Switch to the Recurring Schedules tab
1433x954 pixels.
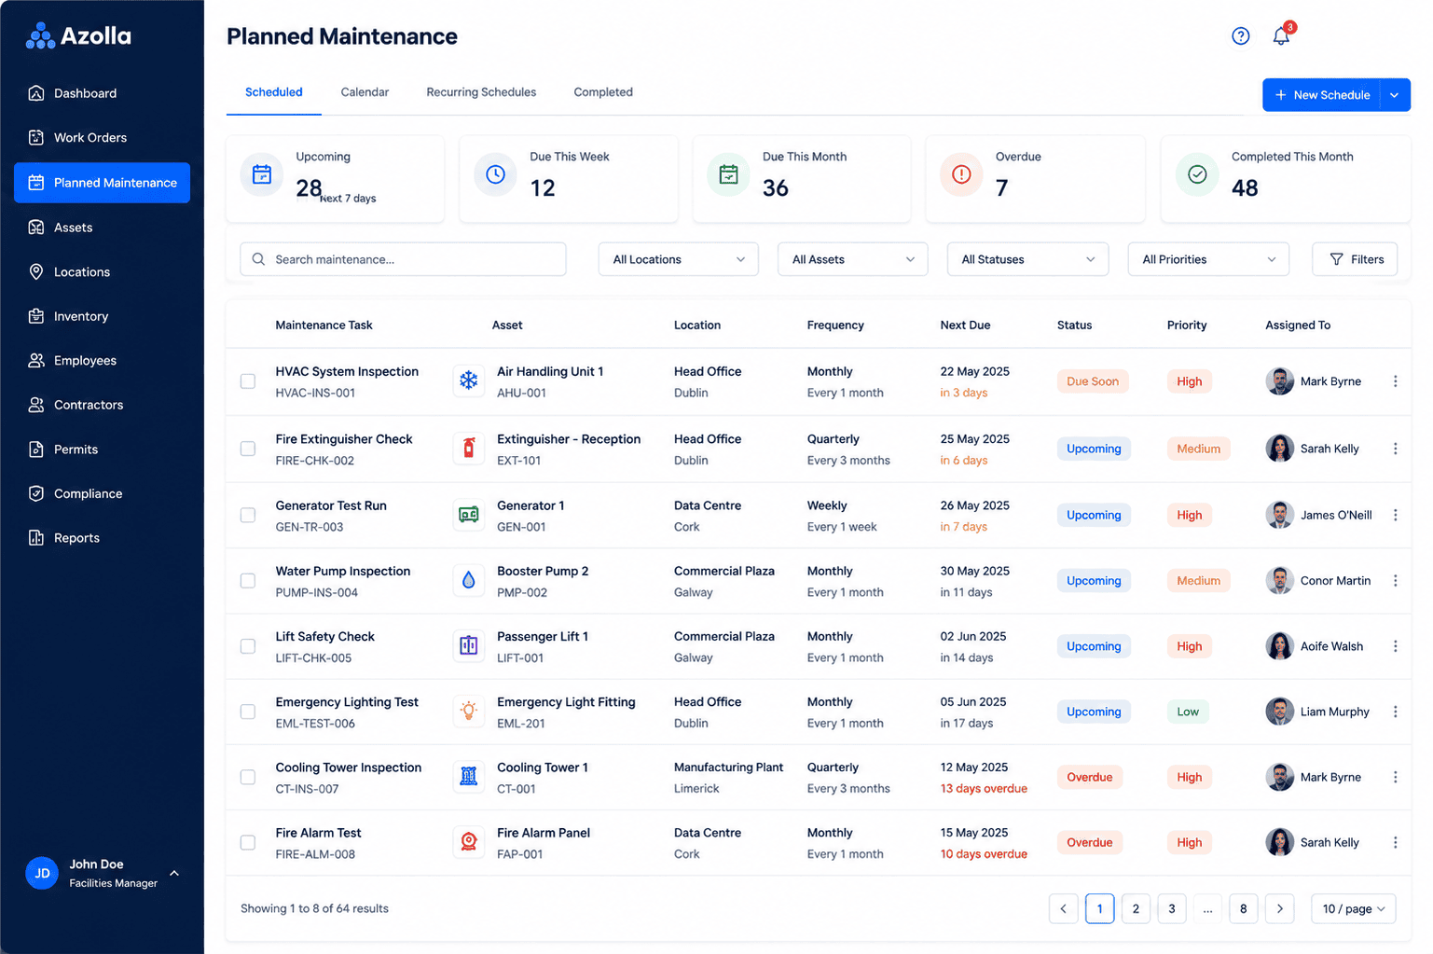click(x=481, y=92)
